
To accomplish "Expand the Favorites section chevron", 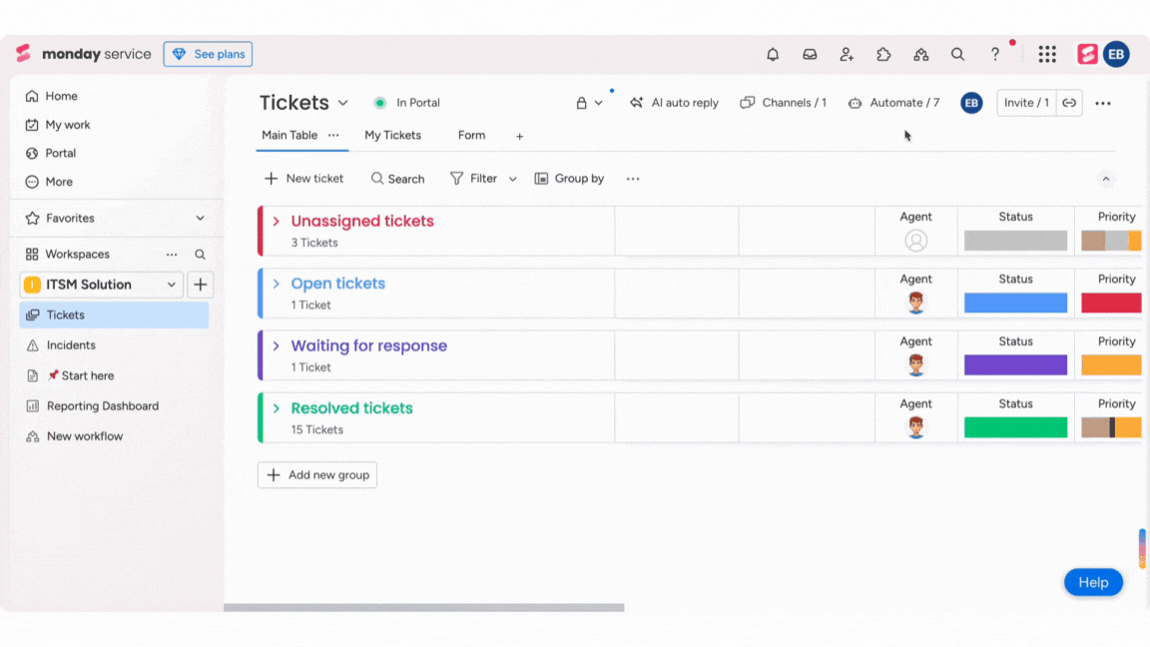I will 201,218.
